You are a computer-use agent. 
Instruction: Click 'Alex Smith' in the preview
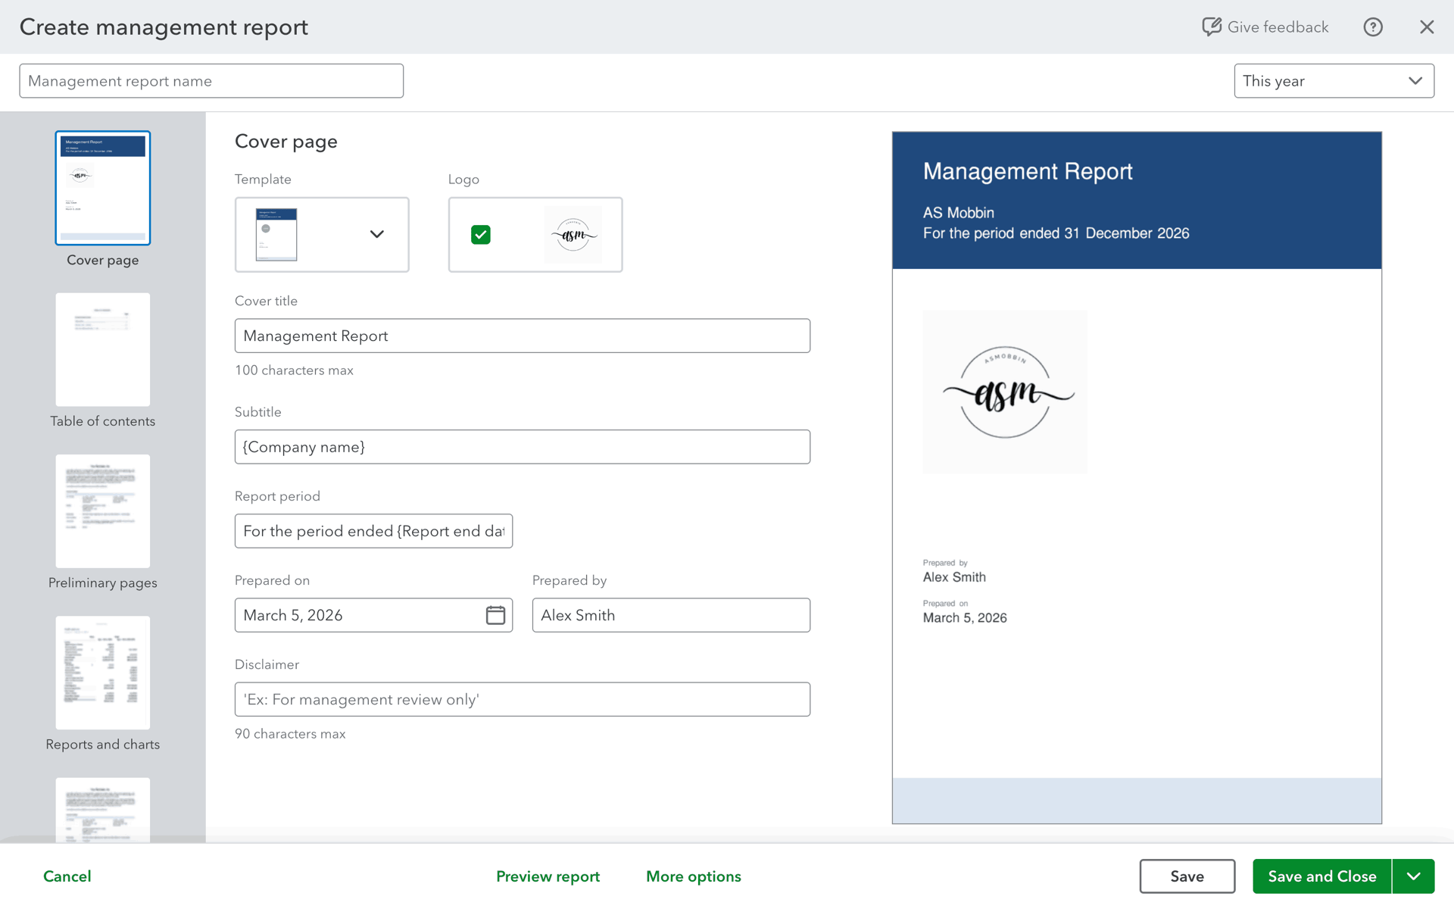coord(954,577)
